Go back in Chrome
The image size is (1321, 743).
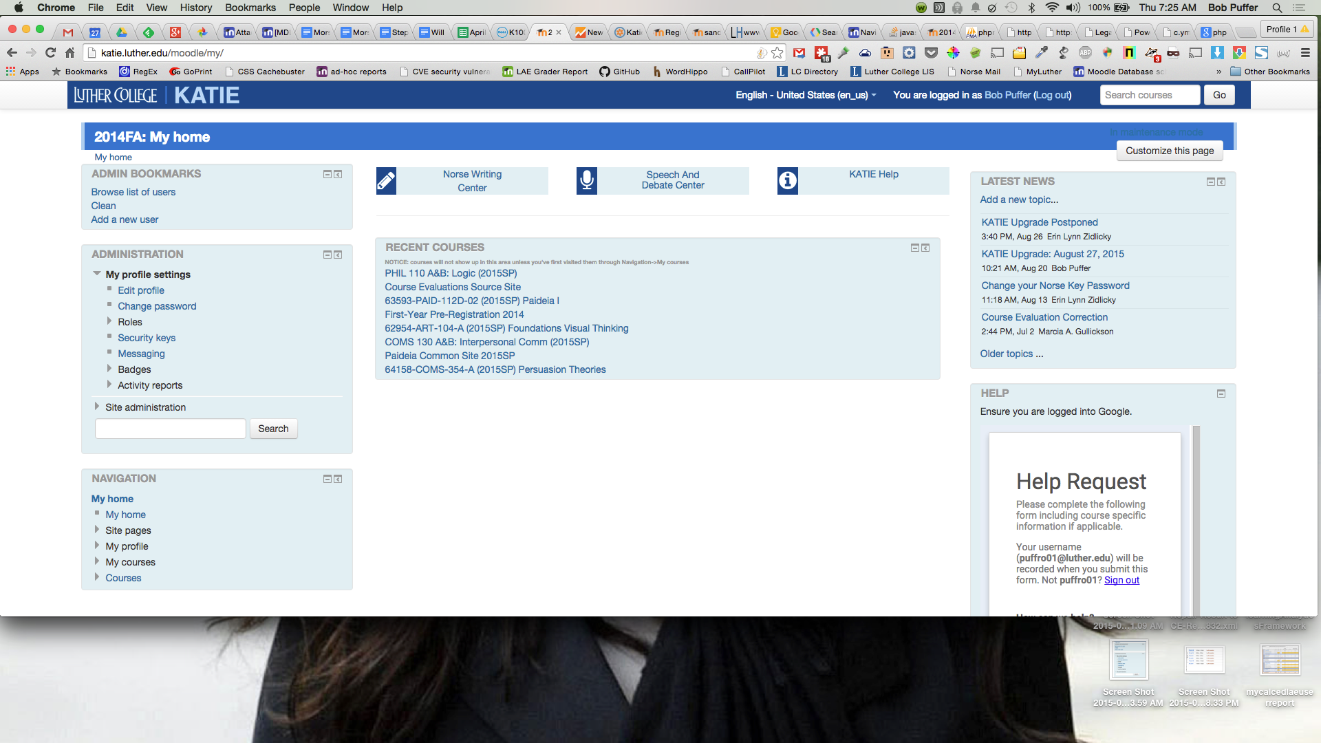(x=12, y=53)
